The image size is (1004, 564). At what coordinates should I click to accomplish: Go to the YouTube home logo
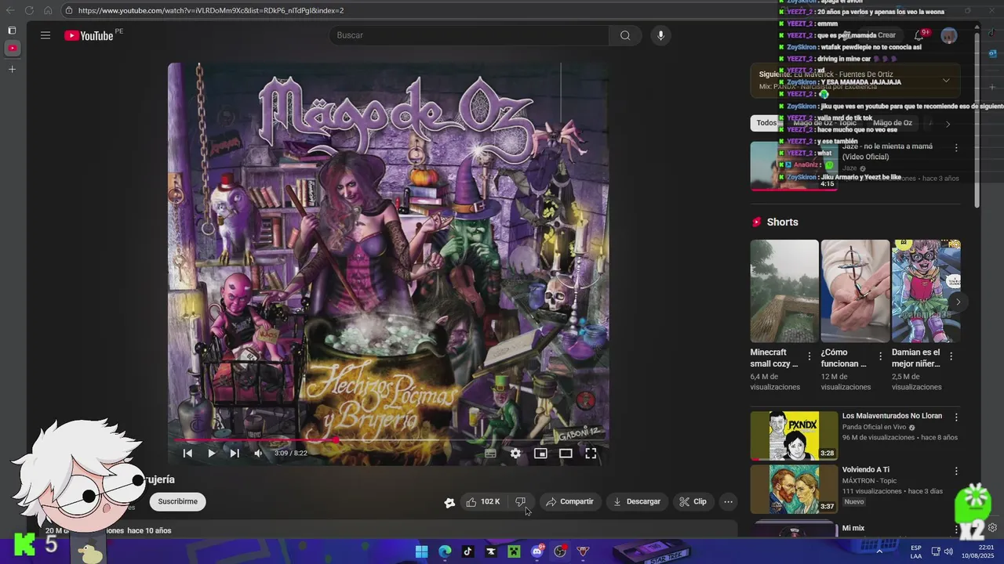pos(89,35)
